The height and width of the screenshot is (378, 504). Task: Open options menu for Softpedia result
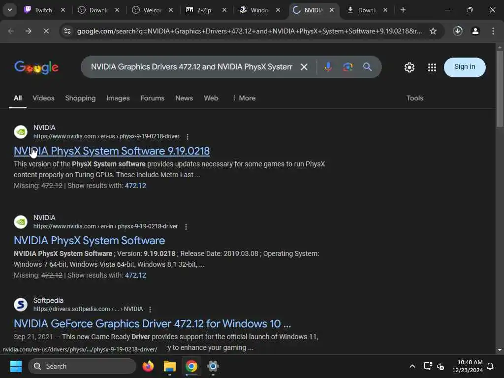click(150, 309)
